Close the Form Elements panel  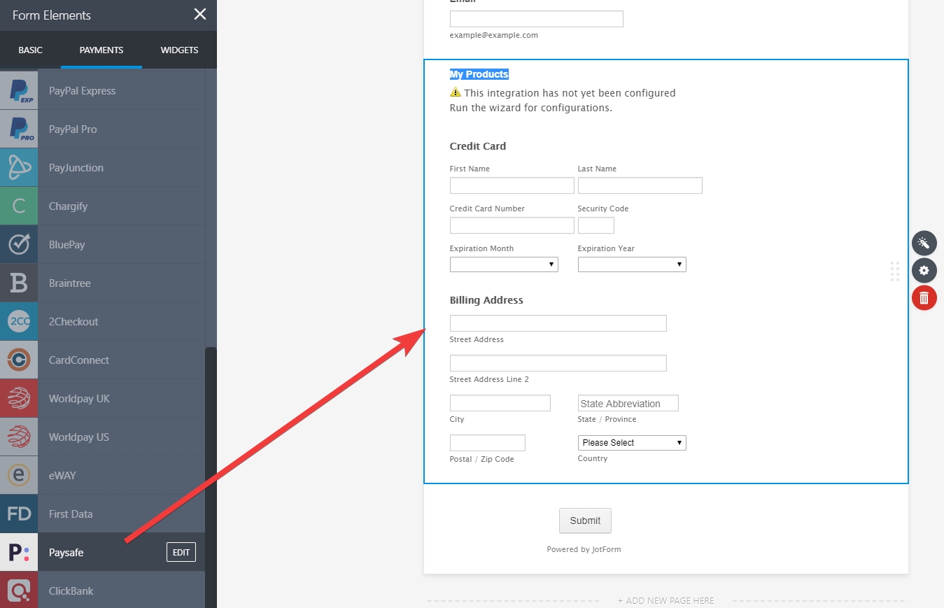pos(200,15)
